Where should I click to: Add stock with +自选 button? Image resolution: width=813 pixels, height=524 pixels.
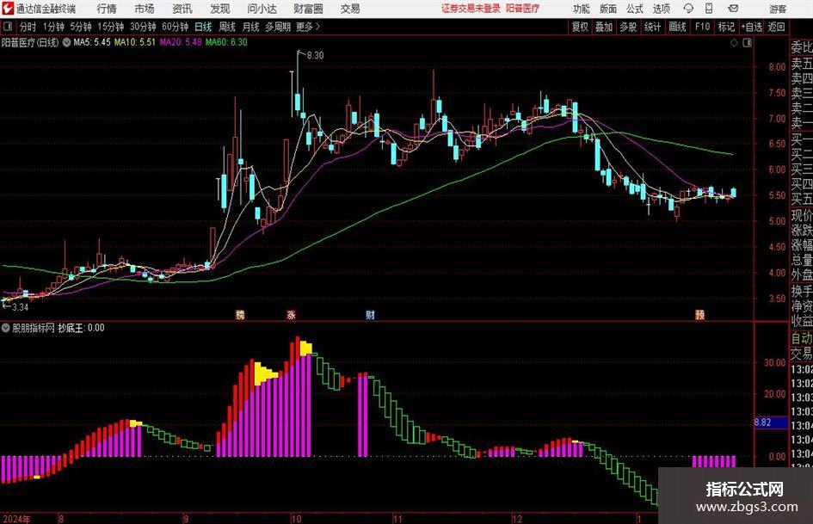pyautogui.click(x=751, y=27)
